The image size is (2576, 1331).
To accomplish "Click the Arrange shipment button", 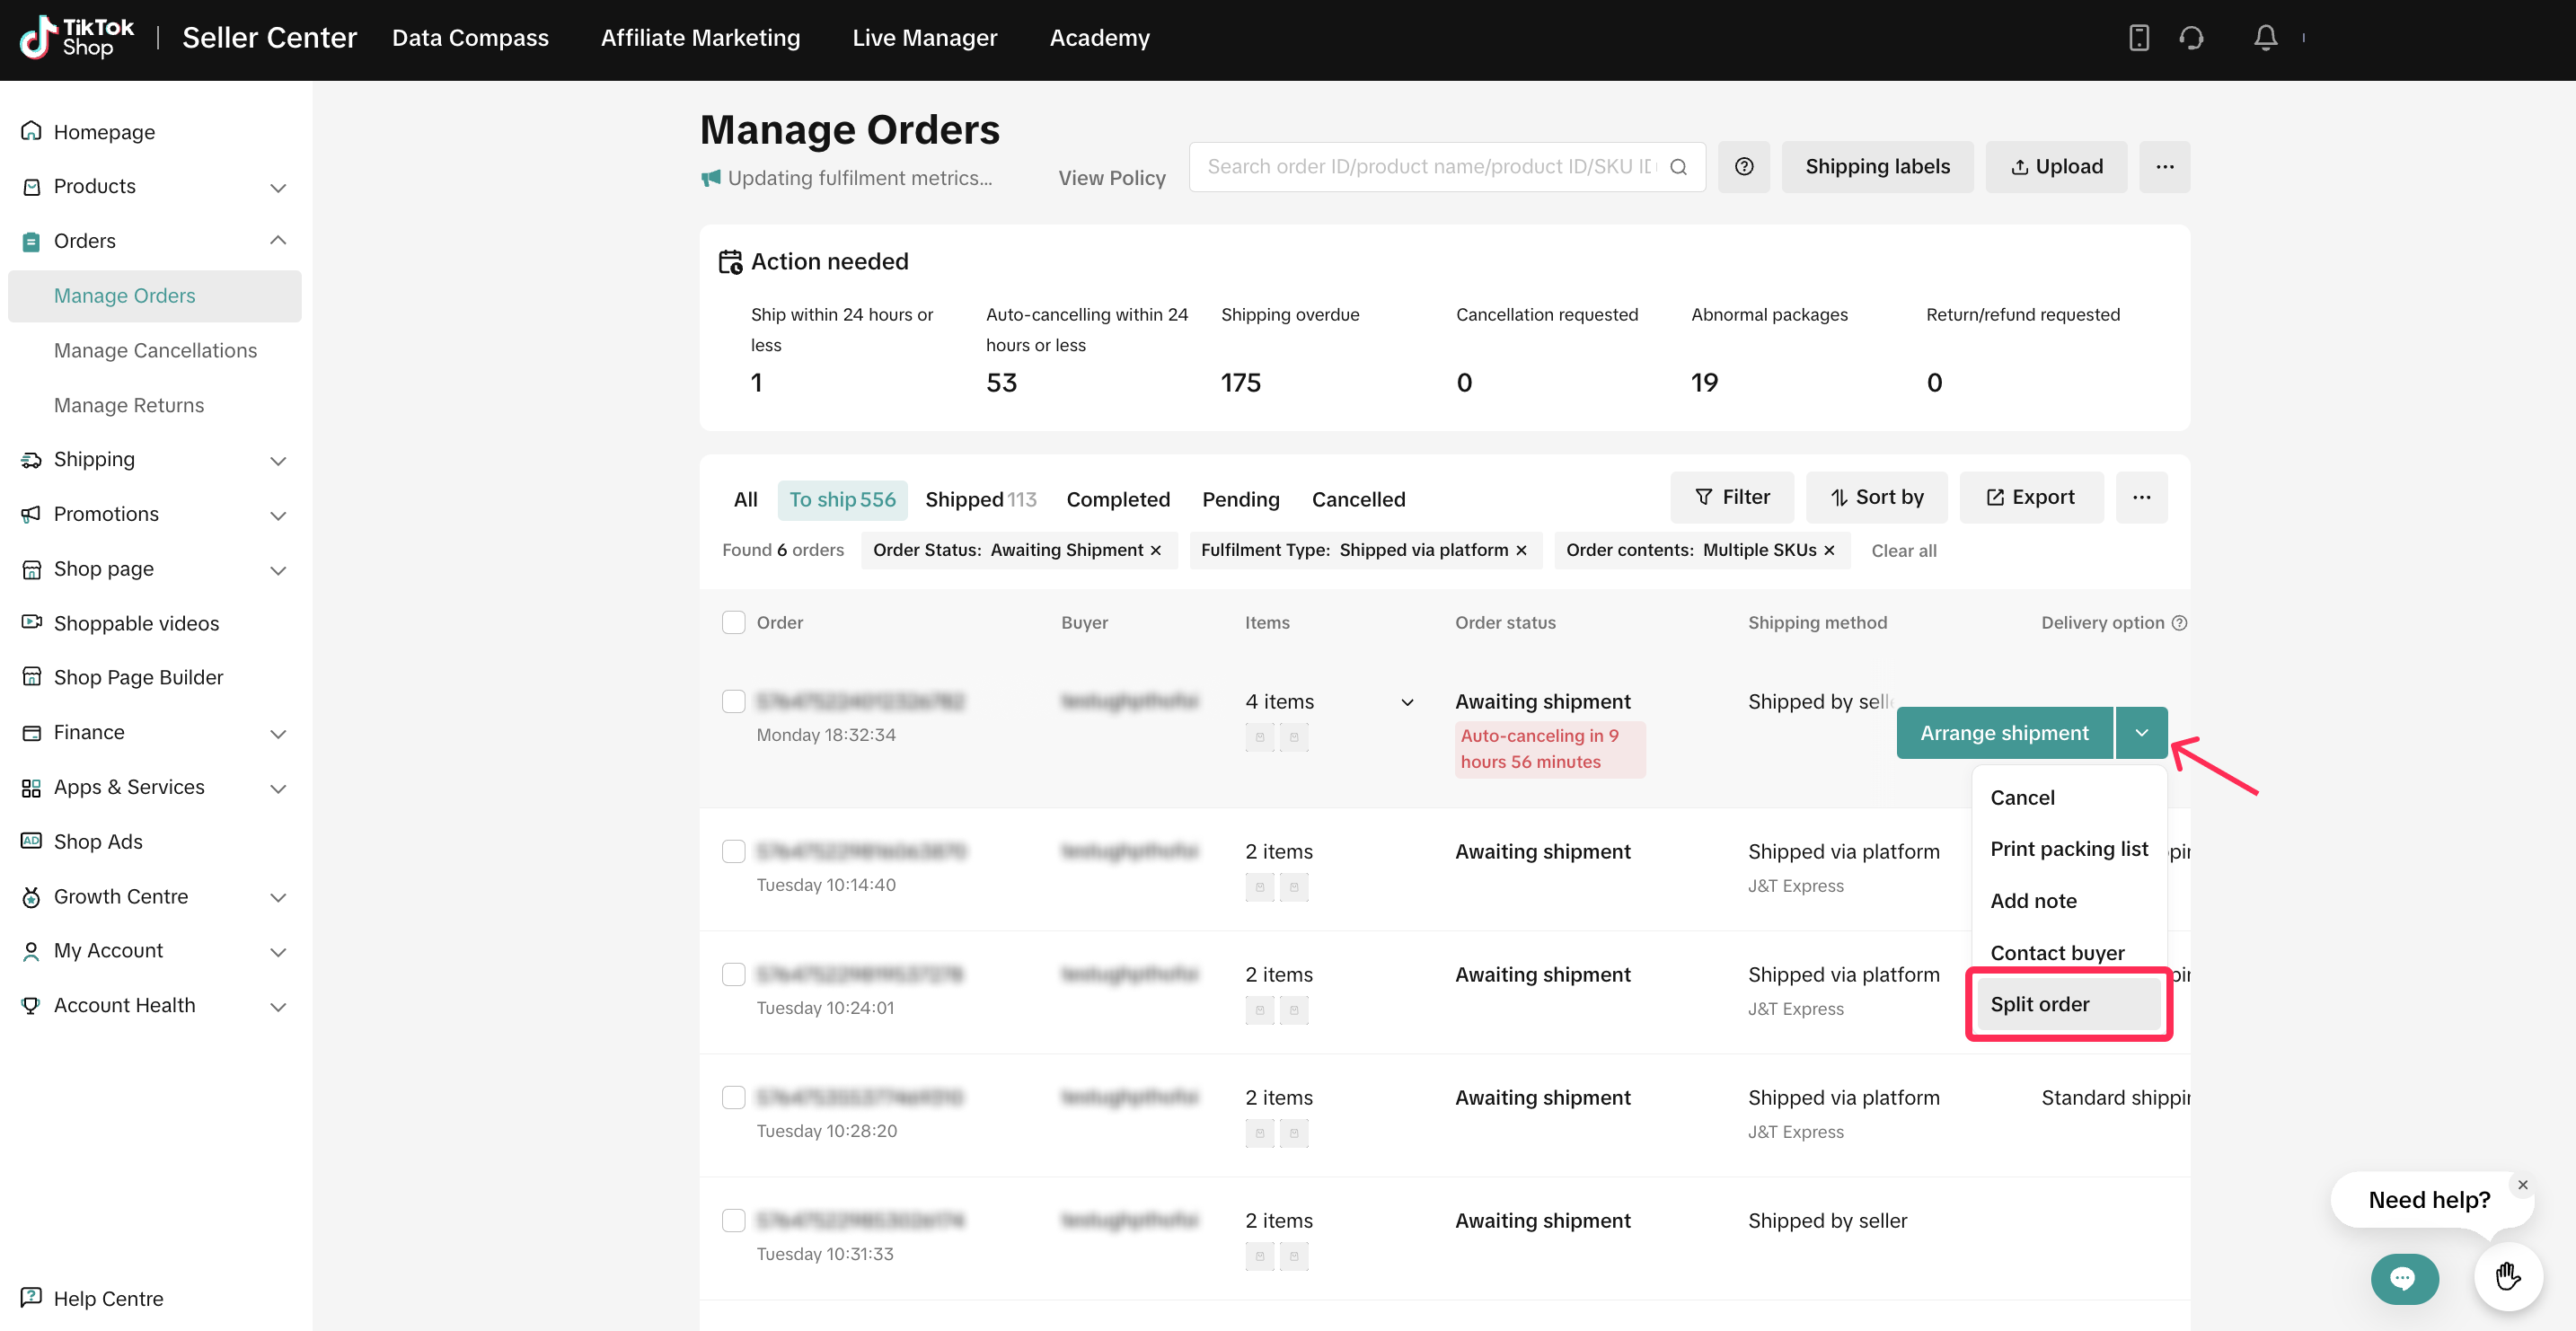I will [2003, 733].
